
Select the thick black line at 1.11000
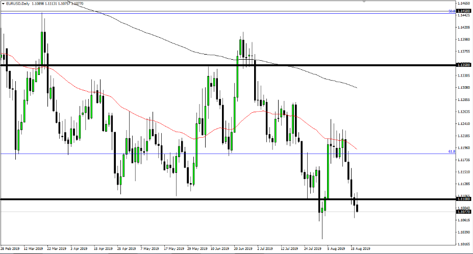pyautogui.click(x=153, y=199)
